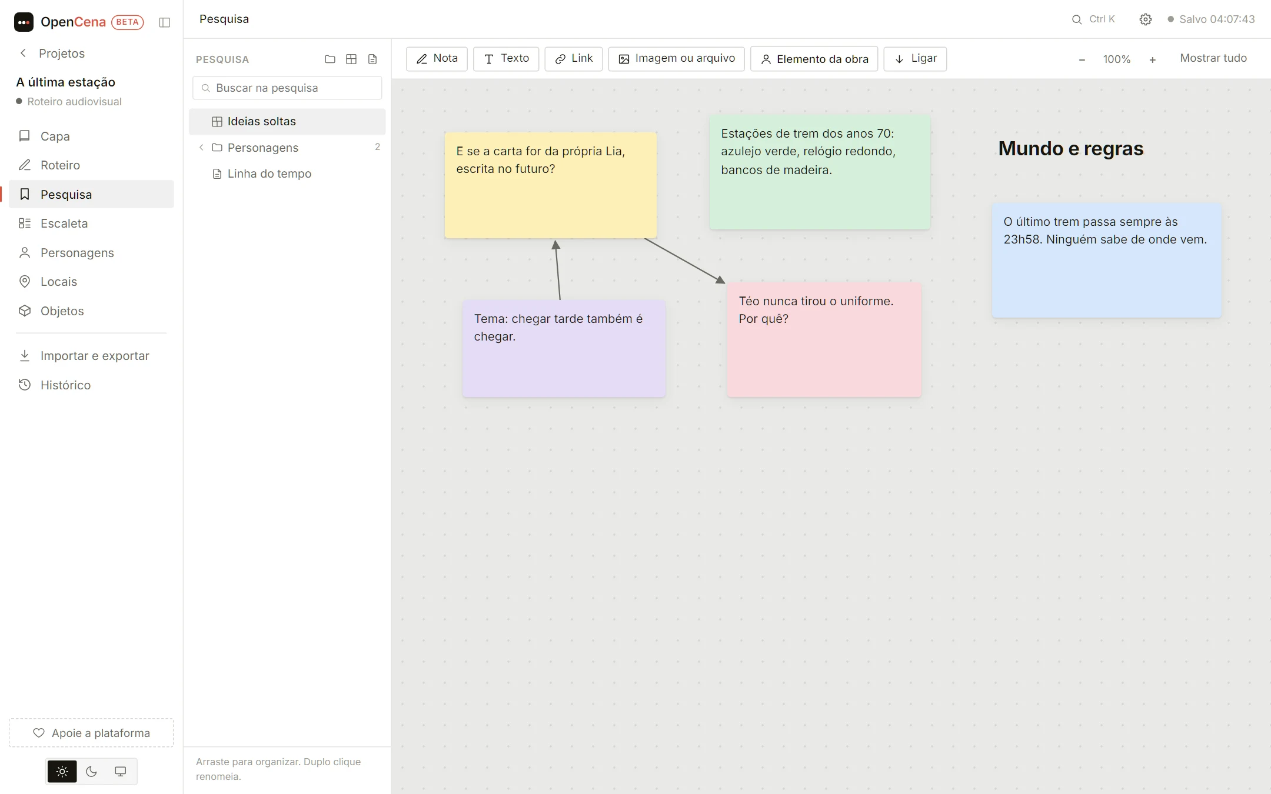This screenshot has width=1271, height=794.
Task: Add a Texto element
Action: pyautogui.click(x=506, y=59)
